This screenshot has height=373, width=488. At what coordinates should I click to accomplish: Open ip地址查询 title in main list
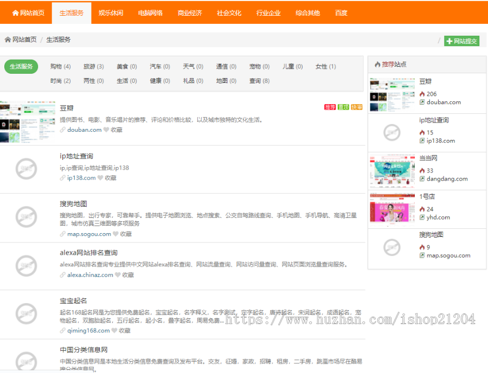tap(76, 156)
